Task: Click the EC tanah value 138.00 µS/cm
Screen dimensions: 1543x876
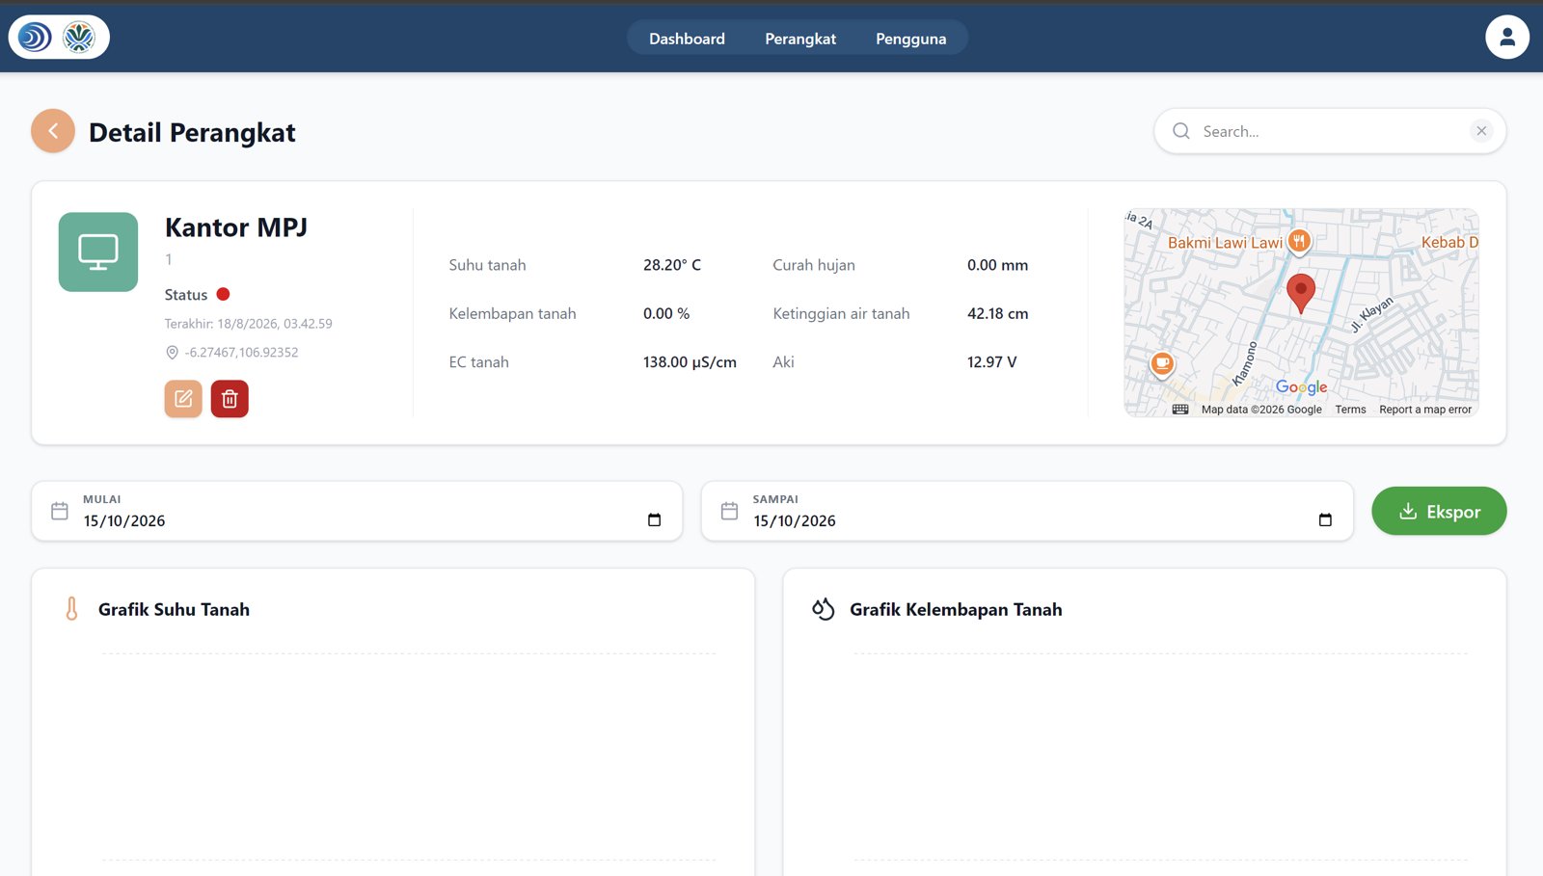Action: 690,362
